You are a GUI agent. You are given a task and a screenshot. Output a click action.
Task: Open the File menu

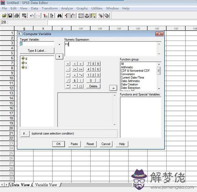[x=4, y=8]
